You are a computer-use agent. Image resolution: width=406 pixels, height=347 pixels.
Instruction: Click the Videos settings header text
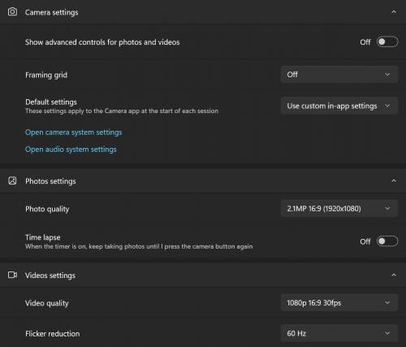[x=50, y=275]
